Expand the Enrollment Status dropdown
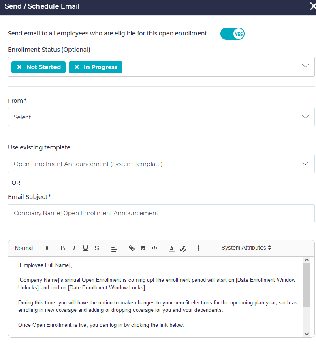The width and height of the screenshot is (316, 354). click(x=306, y=67)
